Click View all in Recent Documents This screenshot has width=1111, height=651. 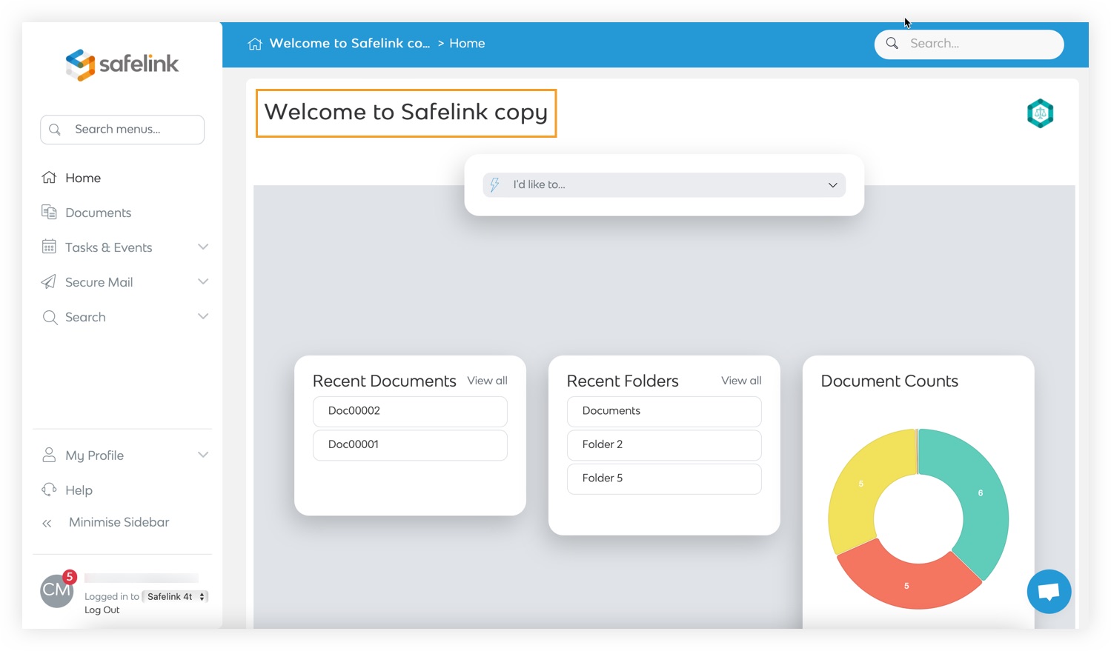coord(487,381)
